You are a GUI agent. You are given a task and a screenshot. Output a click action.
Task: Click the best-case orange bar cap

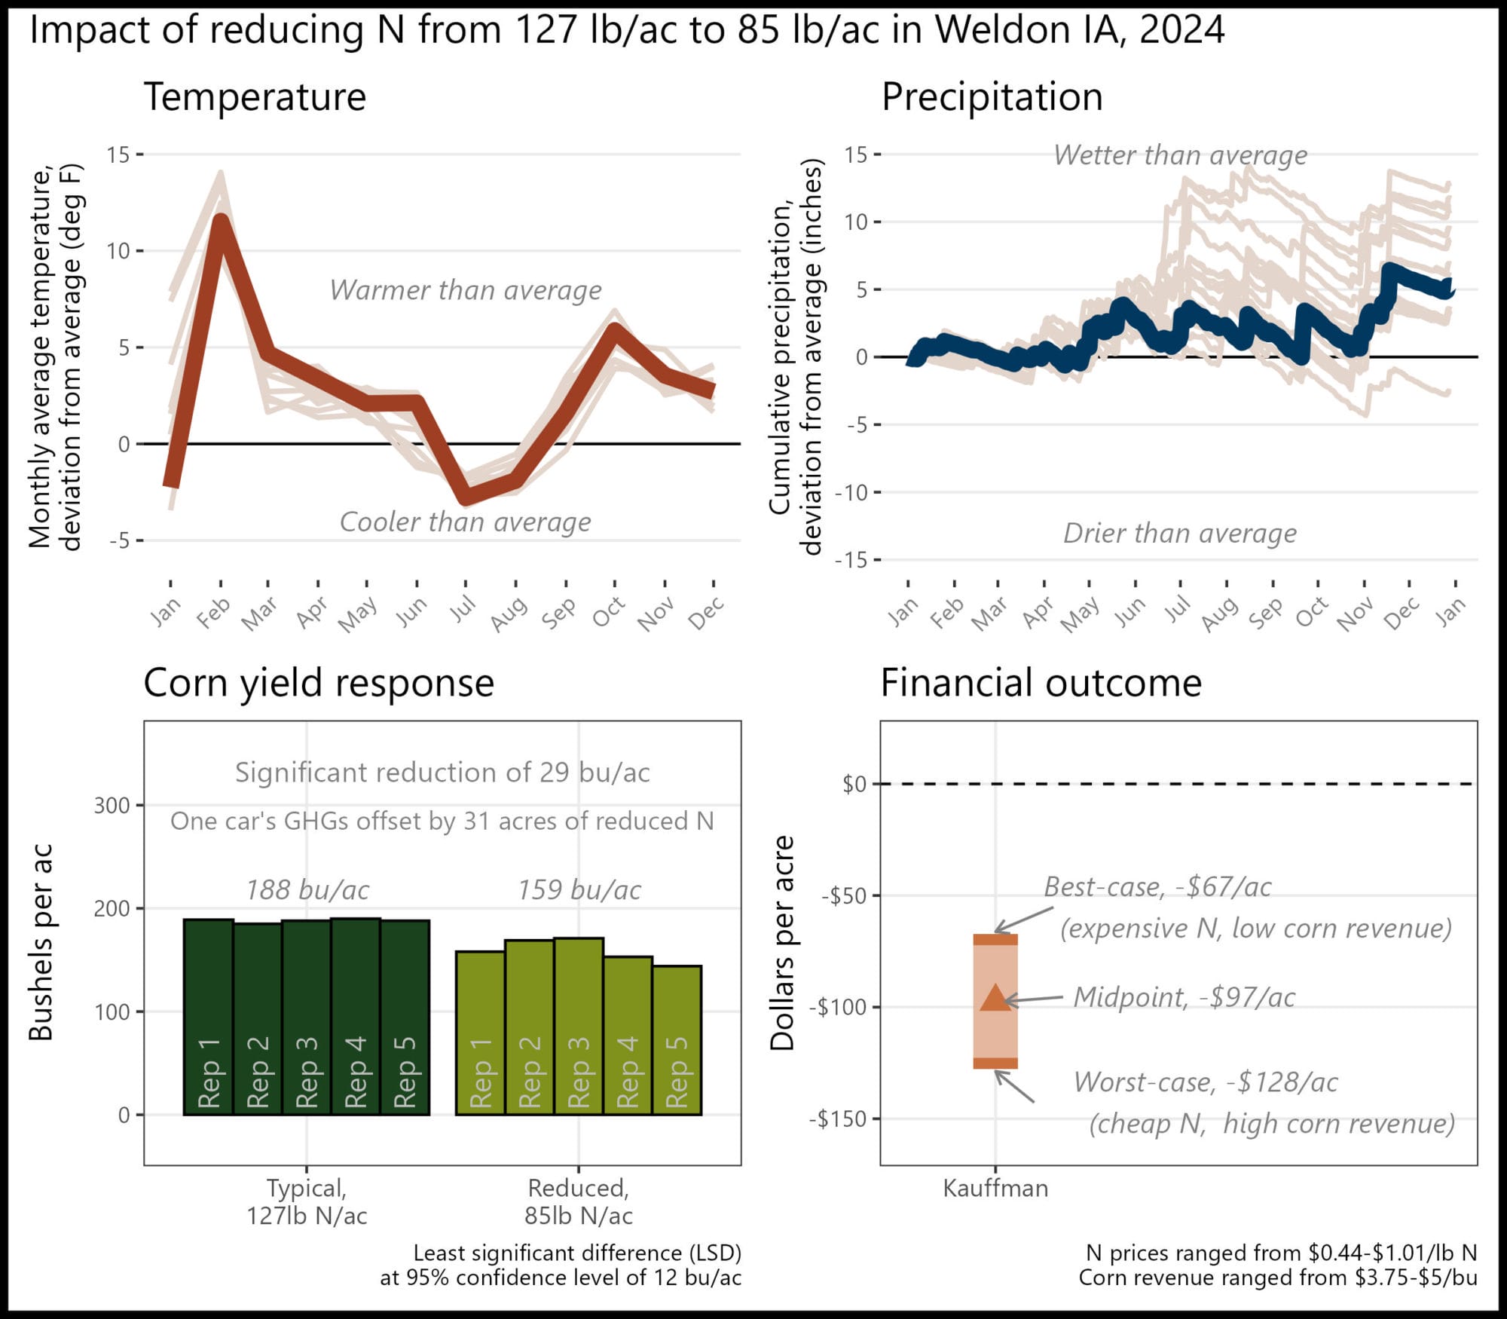(x=995, y=939)
